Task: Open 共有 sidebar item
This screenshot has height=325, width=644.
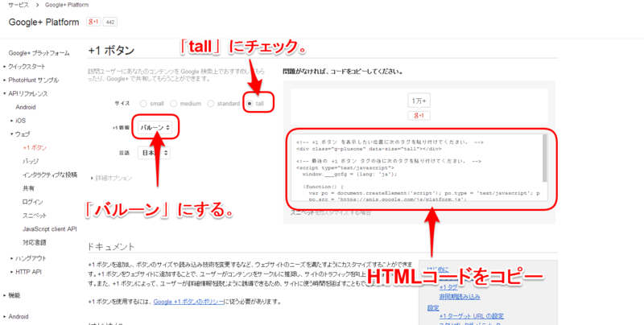Action: pos(28,188)
